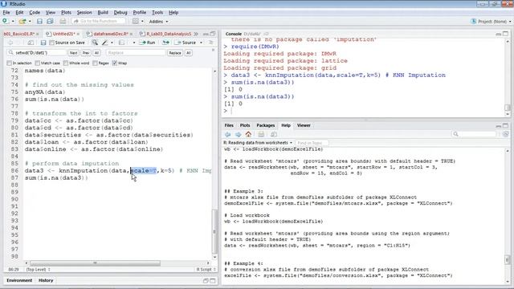
Task: Toggle the Match case checkbox
Action: [x=38, y=63]
